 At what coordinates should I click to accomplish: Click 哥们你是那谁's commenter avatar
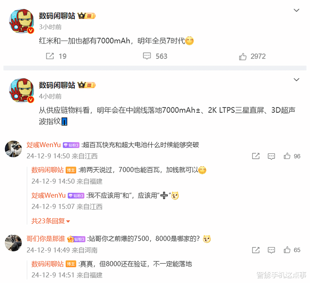pos(13,243)
